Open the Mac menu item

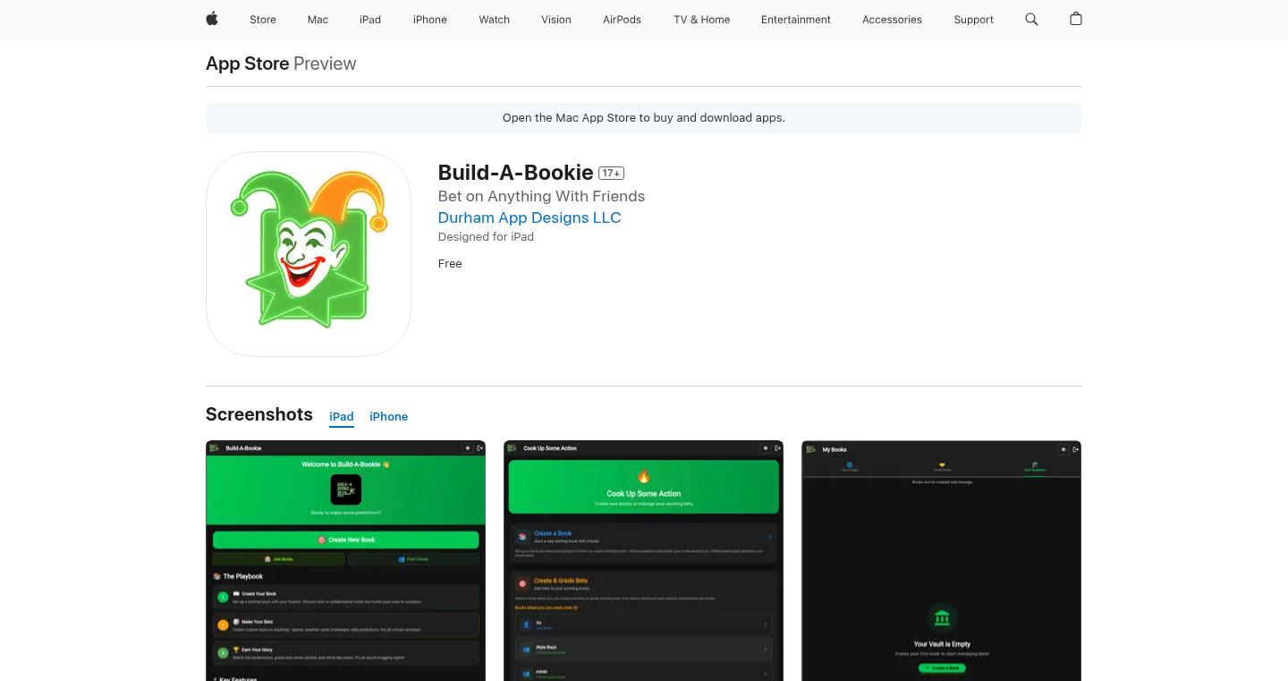coord(318,20)
